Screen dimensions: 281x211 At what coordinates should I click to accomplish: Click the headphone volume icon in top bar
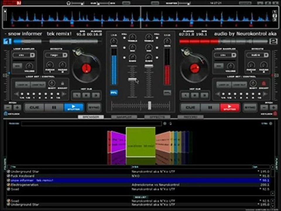(68, 3)
